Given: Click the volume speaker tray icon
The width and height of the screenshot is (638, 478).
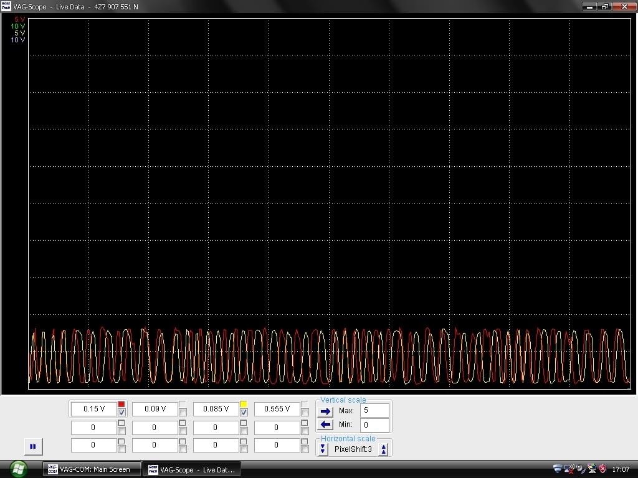Looking at the screenshot, I should pos(580,469).
